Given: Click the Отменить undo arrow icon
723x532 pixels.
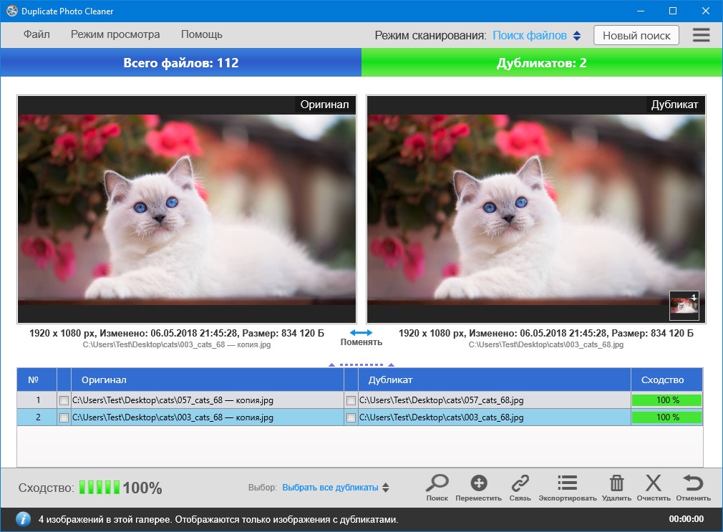Looking at the screenshot, I should click(x=692, y=483).
